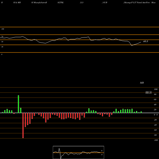The height and width of the screenshot is (159, 159).
Task: Click the RSI axis label 100
Action: coord(3,29)
